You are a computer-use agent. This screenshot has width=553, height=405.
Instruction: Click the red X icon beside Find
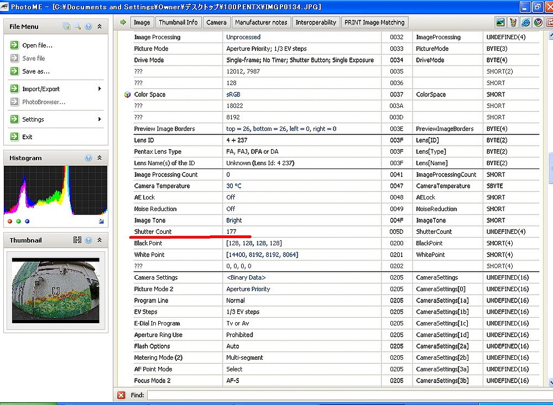point(121,395)
